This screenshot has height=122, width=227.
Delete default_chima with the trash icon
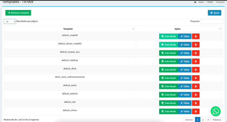[x=195, y=111]
